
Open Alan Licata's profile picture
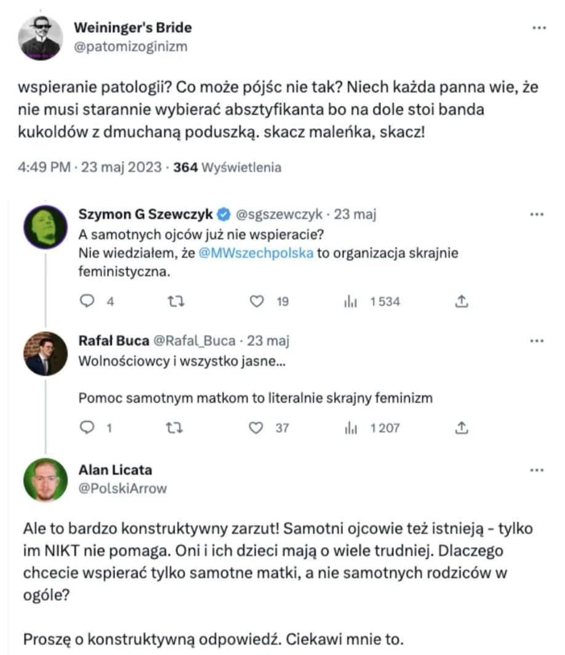tap(46, 480)
